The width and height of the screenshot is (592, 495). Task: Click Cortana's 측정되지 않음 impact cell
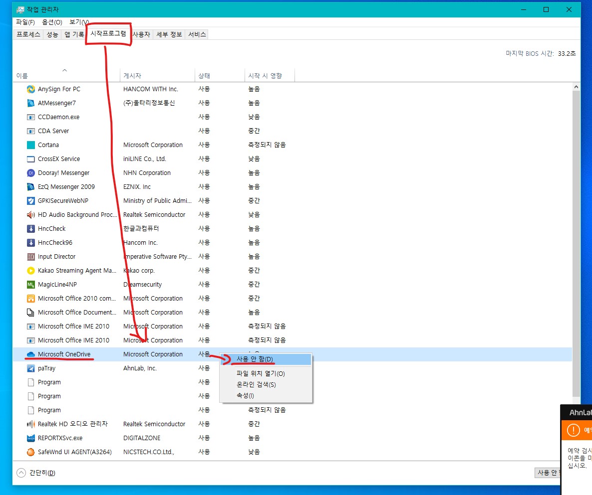(x=267, y=145)
